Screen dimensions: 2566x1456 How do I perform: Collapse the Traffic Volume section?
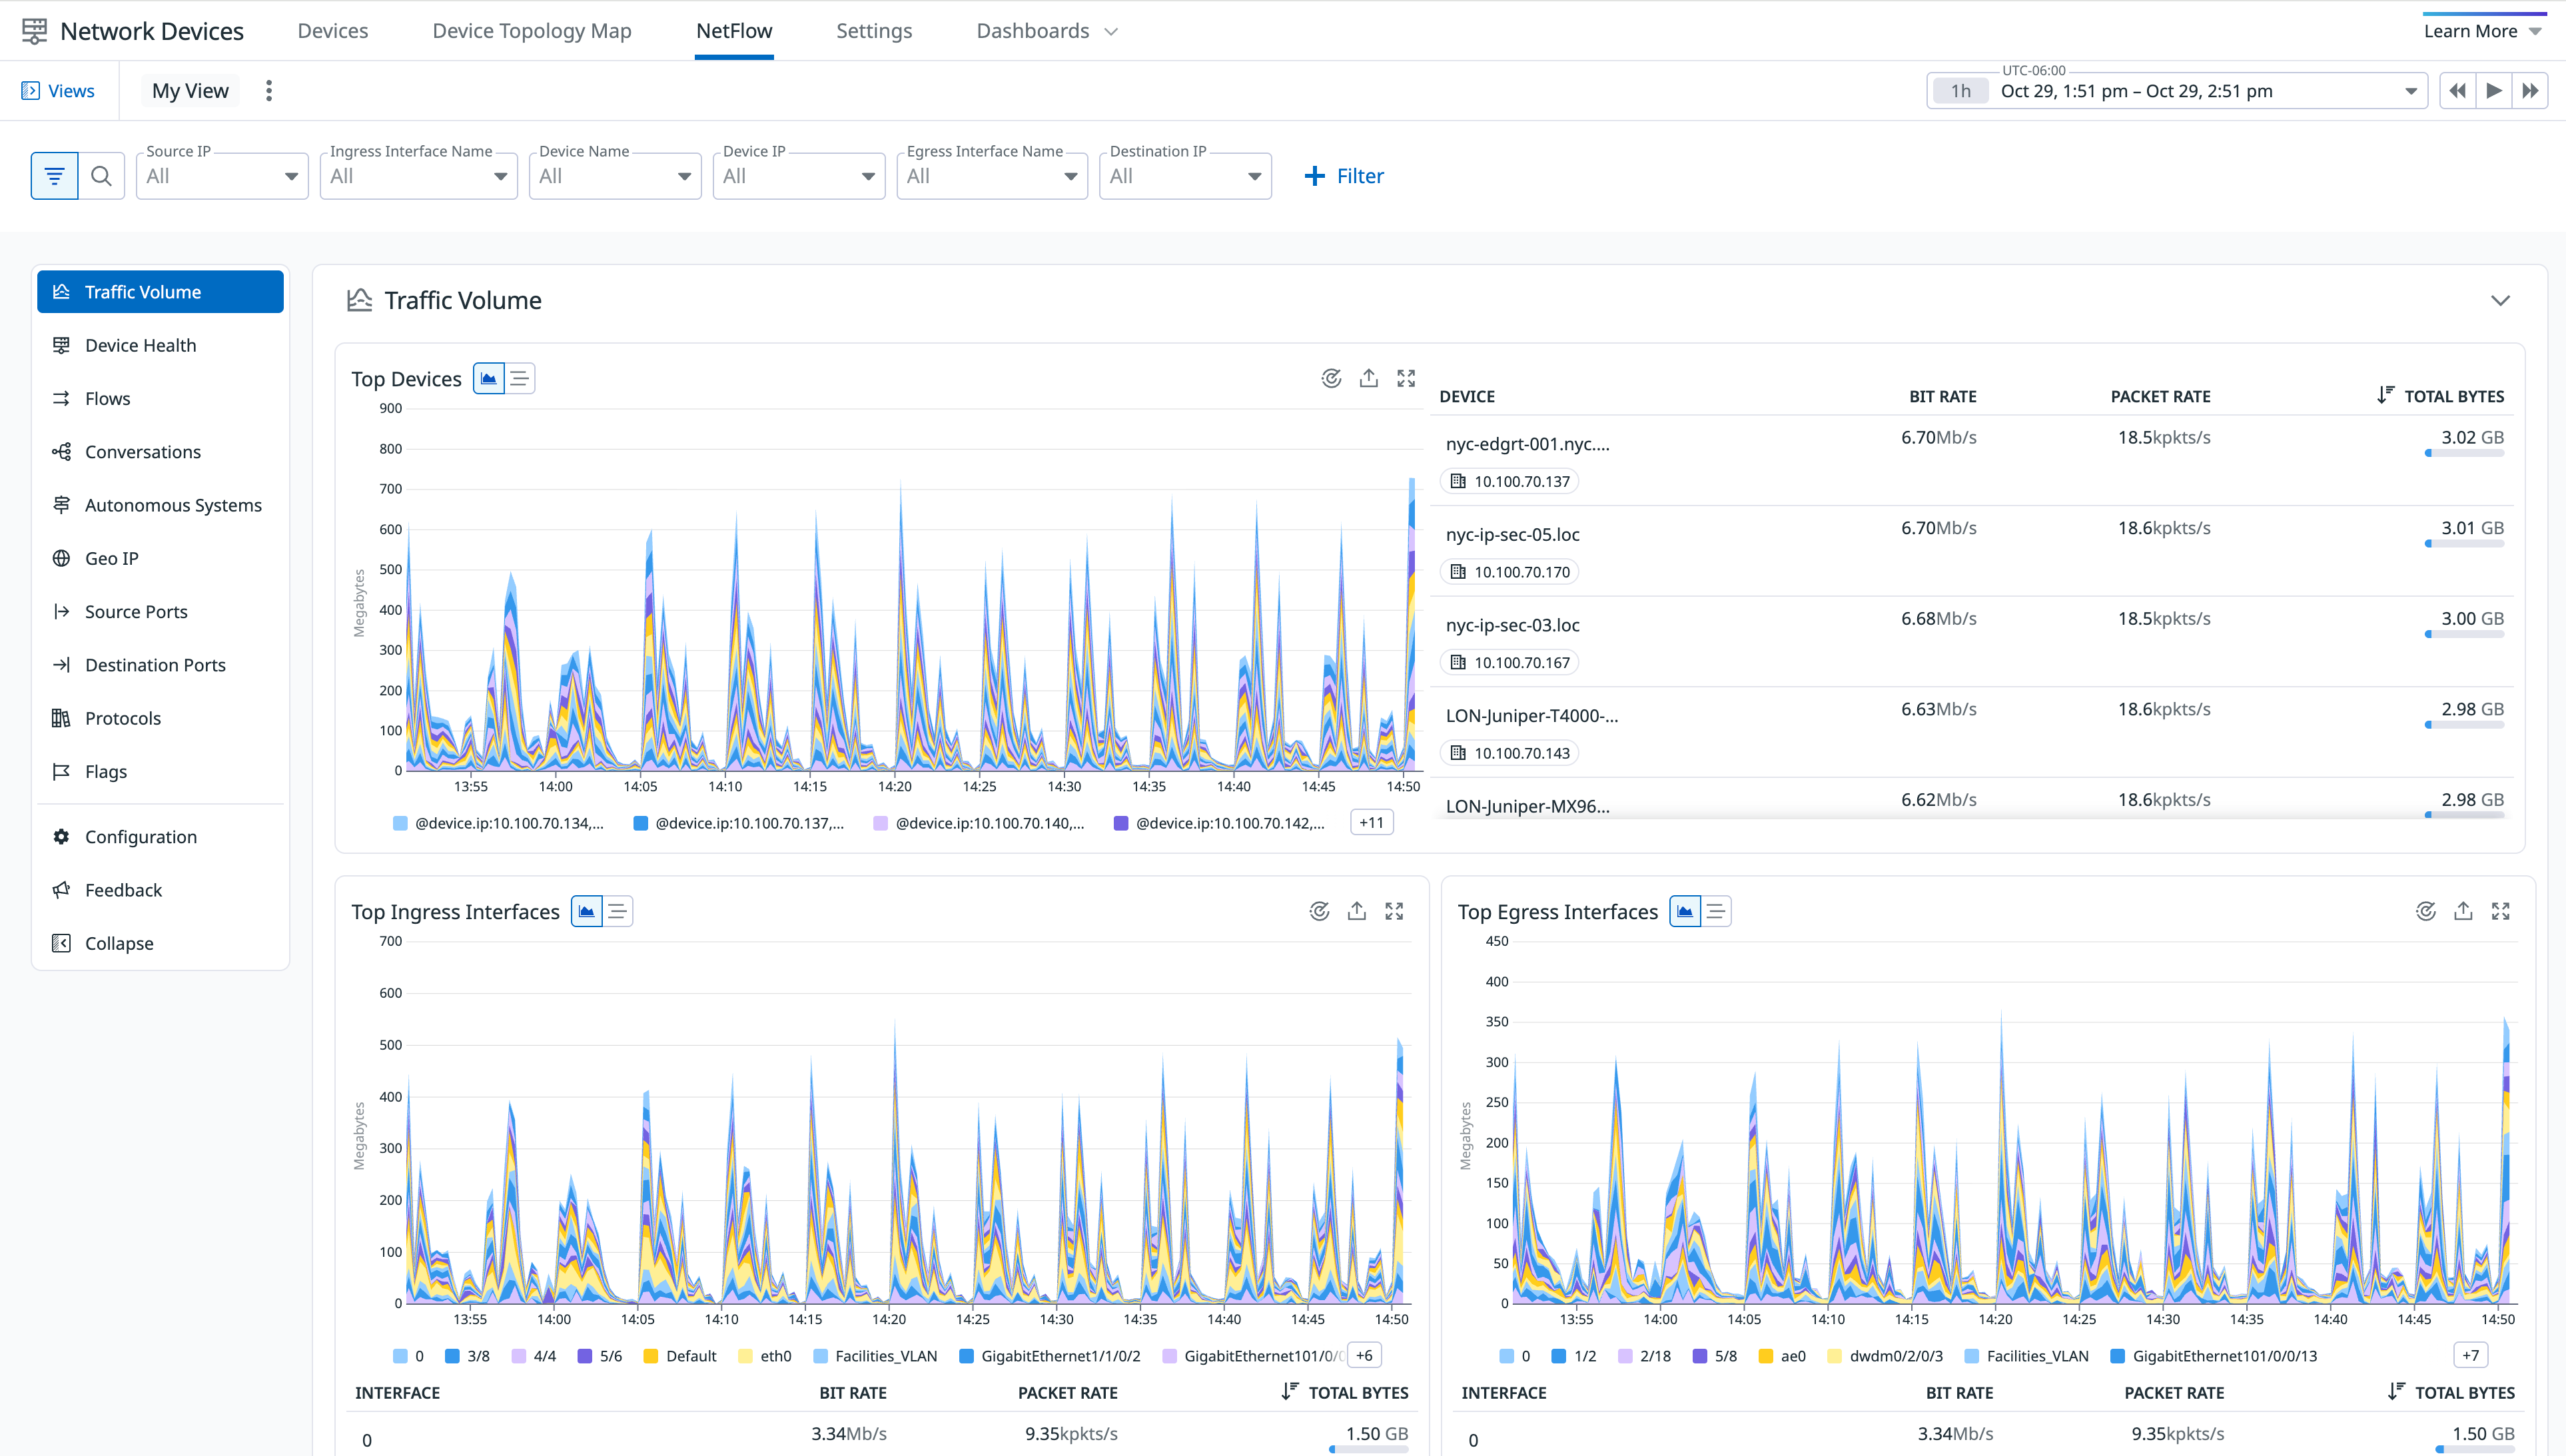pos(2501,300)
